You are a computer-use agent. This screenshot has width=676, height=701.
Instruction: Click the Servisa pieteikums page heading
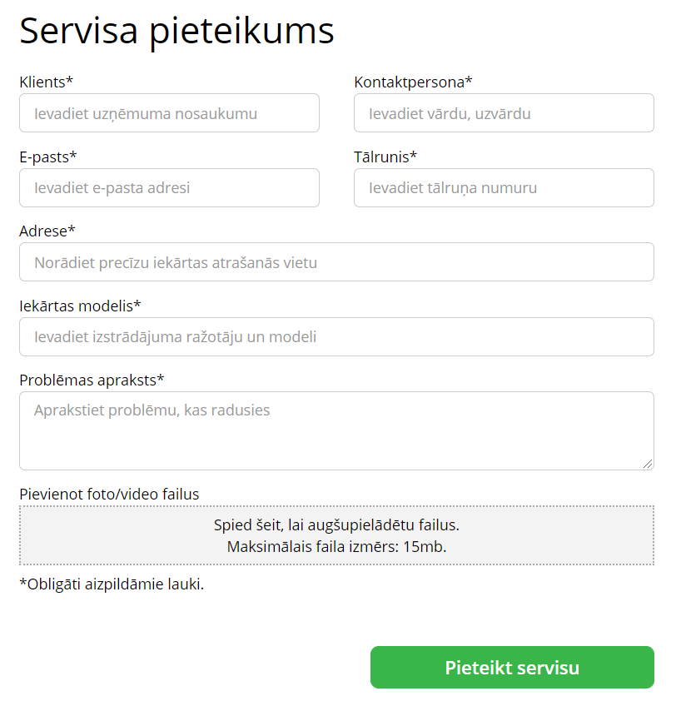(176, 32)
